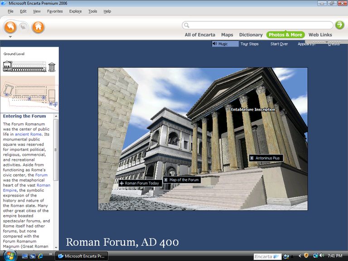Expand the Tour Stops list

click(249, 44)
